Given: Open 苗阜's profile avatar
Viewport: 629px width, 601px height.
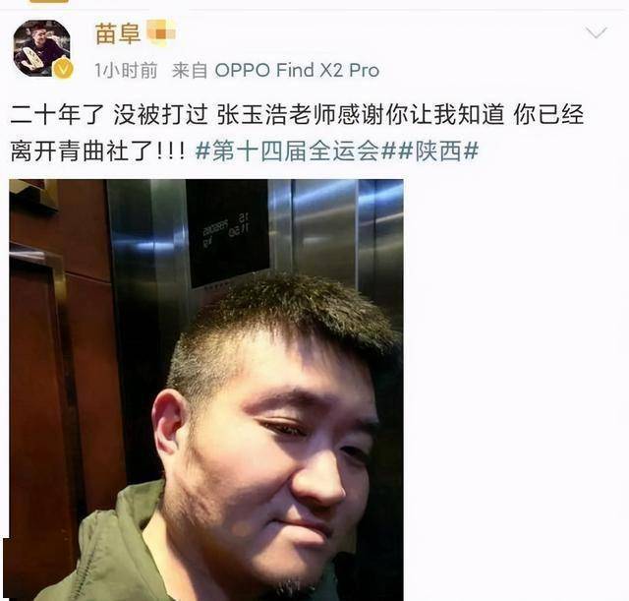Looking at the screenshot, I should (x=42, y=48).
